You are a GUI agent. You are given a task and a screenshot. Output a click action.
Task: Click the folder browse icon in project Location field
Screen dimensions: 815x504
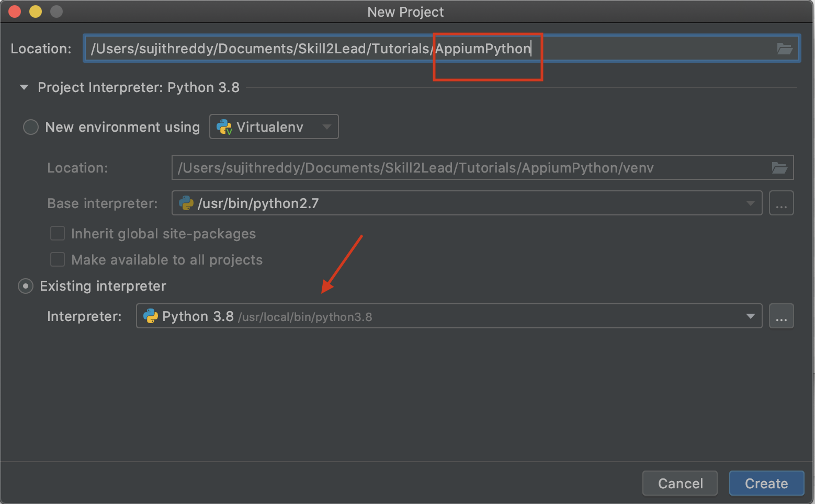tap(784, 49)
